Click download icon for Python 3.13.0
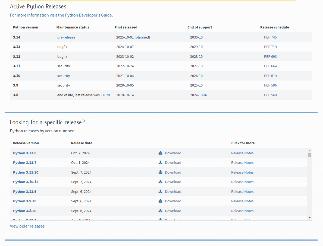 (161, 153)
